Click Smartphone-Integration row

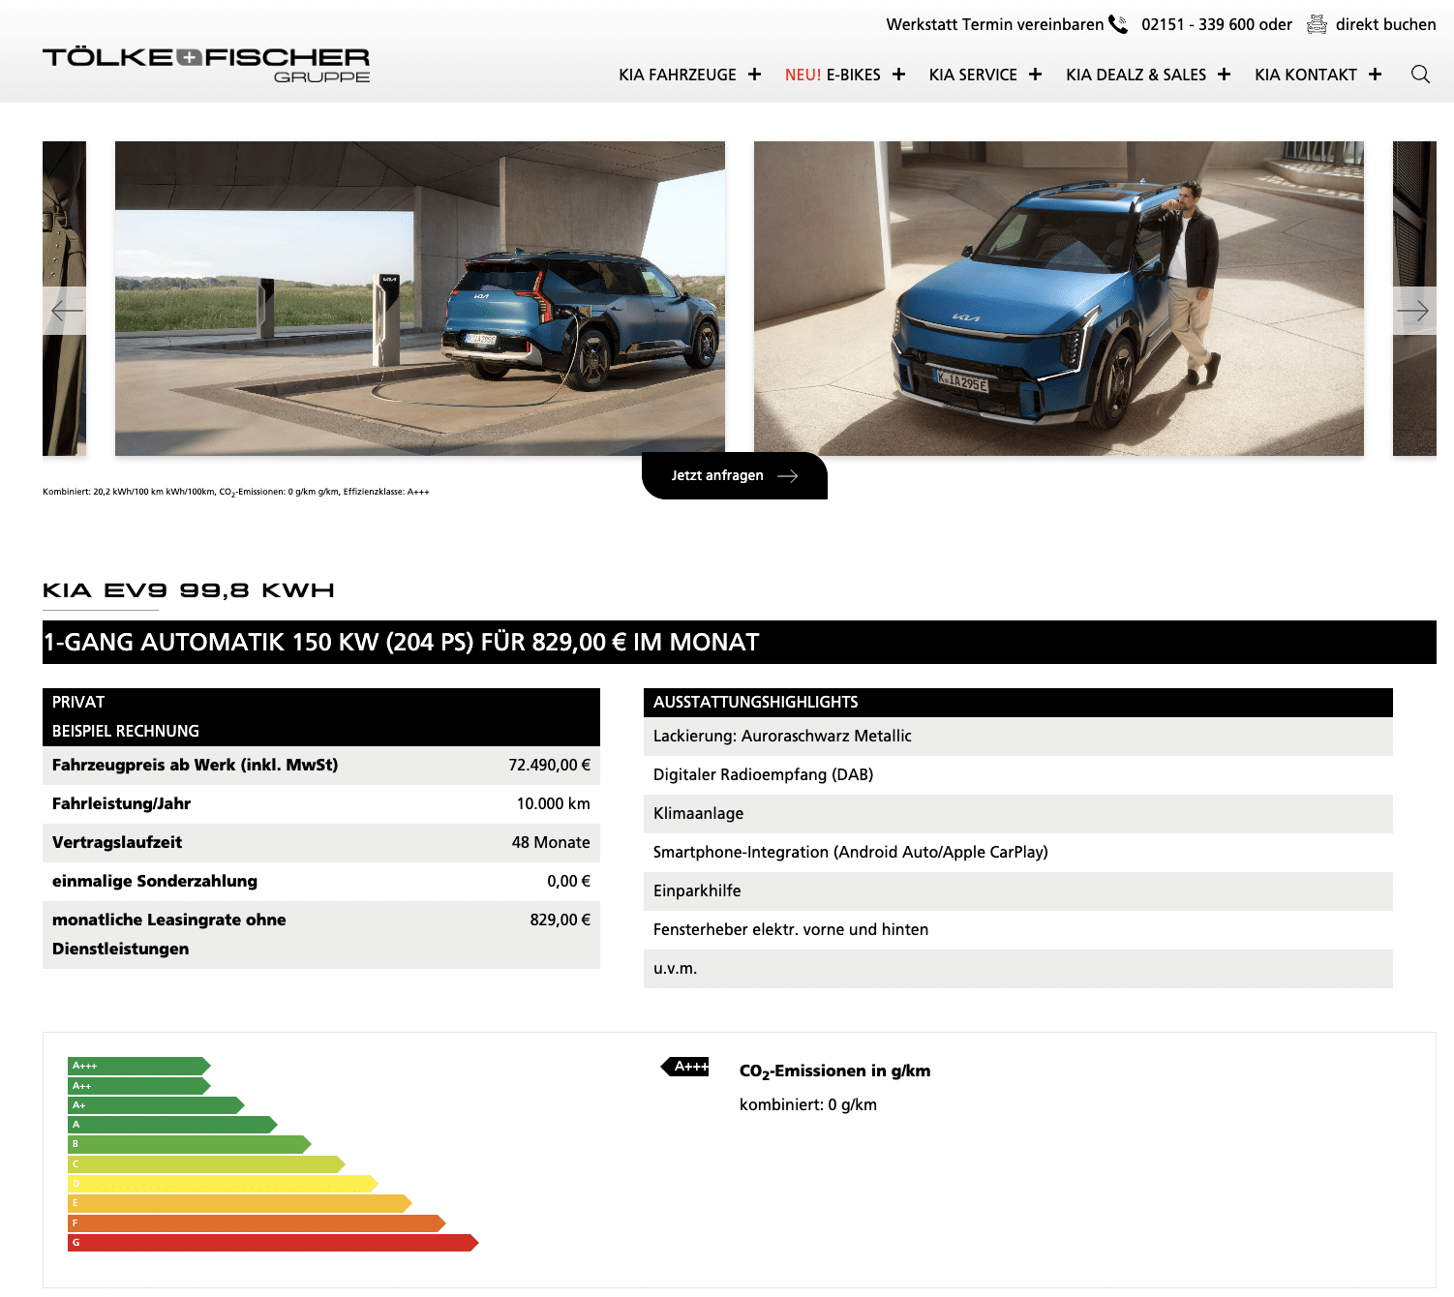tap(1018, 853)
